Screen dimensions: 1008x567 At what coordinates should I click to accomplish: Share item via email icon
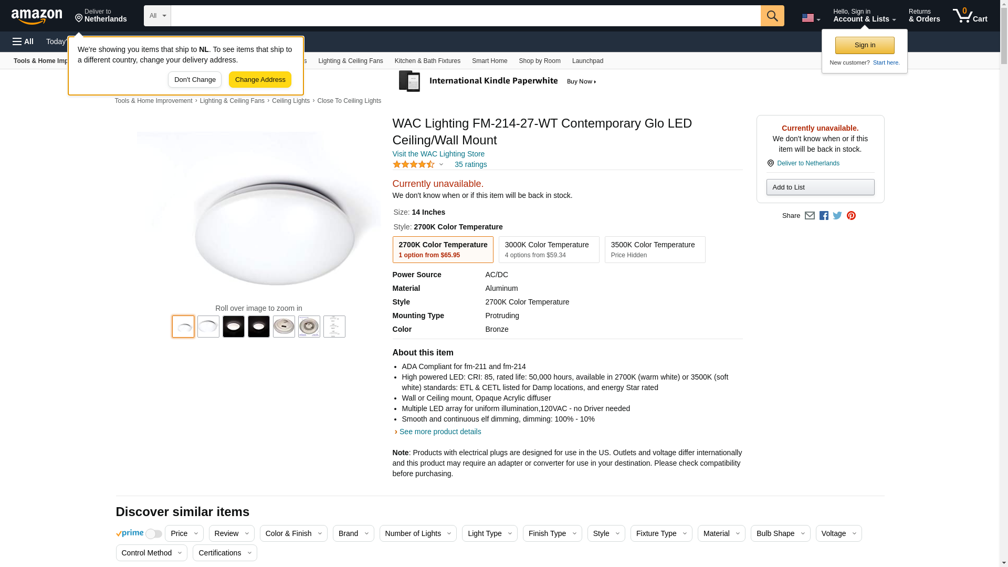tap(810, 216)
